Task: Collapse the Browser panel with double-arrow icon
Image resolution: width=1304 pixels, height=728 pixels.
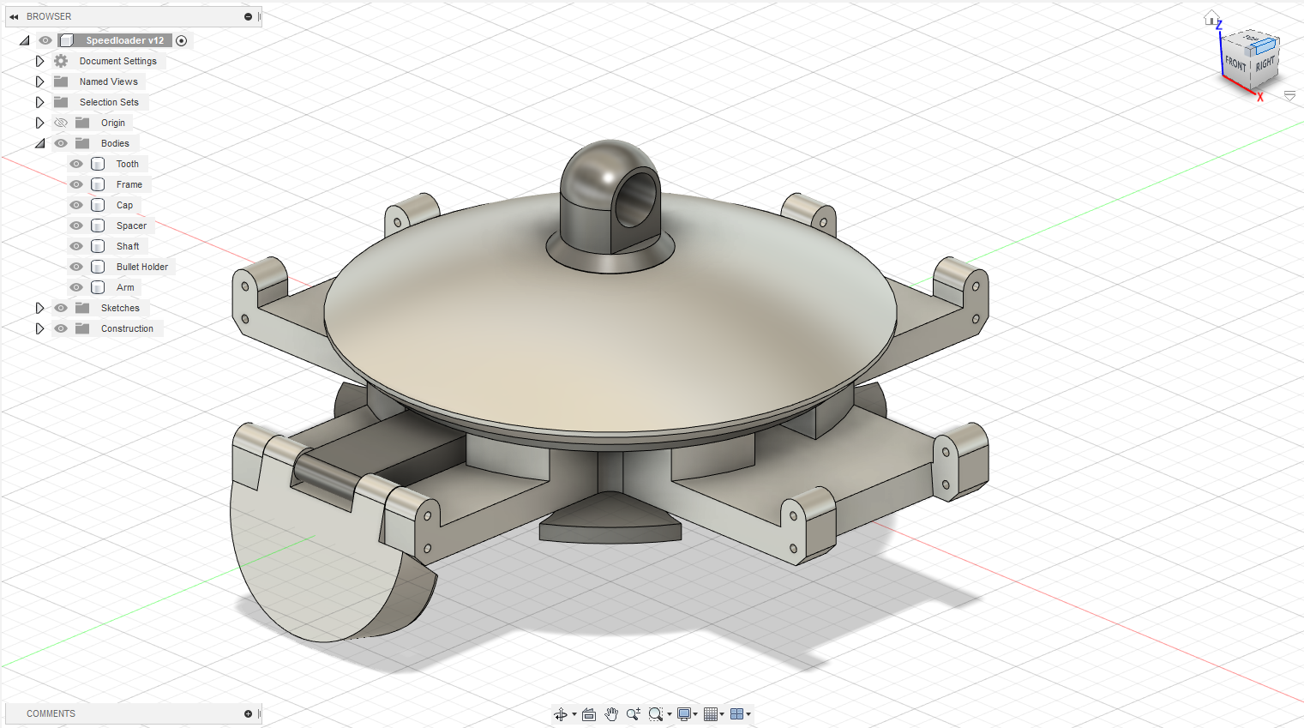Action: point(14,16)
